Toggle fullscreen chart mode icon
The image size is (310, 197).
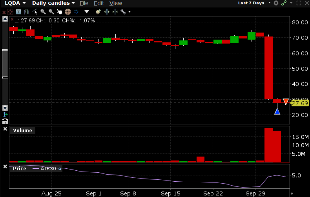coord(299,3)
